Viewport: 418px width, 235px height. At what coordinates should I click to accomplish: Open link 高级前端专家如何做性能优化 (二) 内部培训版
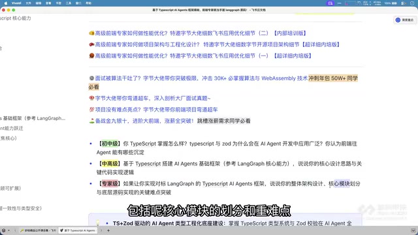[x=201, y=33]
